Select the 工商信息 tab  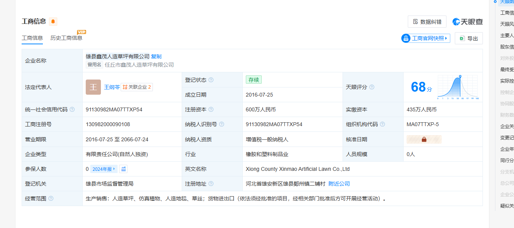tap(32, 38)
